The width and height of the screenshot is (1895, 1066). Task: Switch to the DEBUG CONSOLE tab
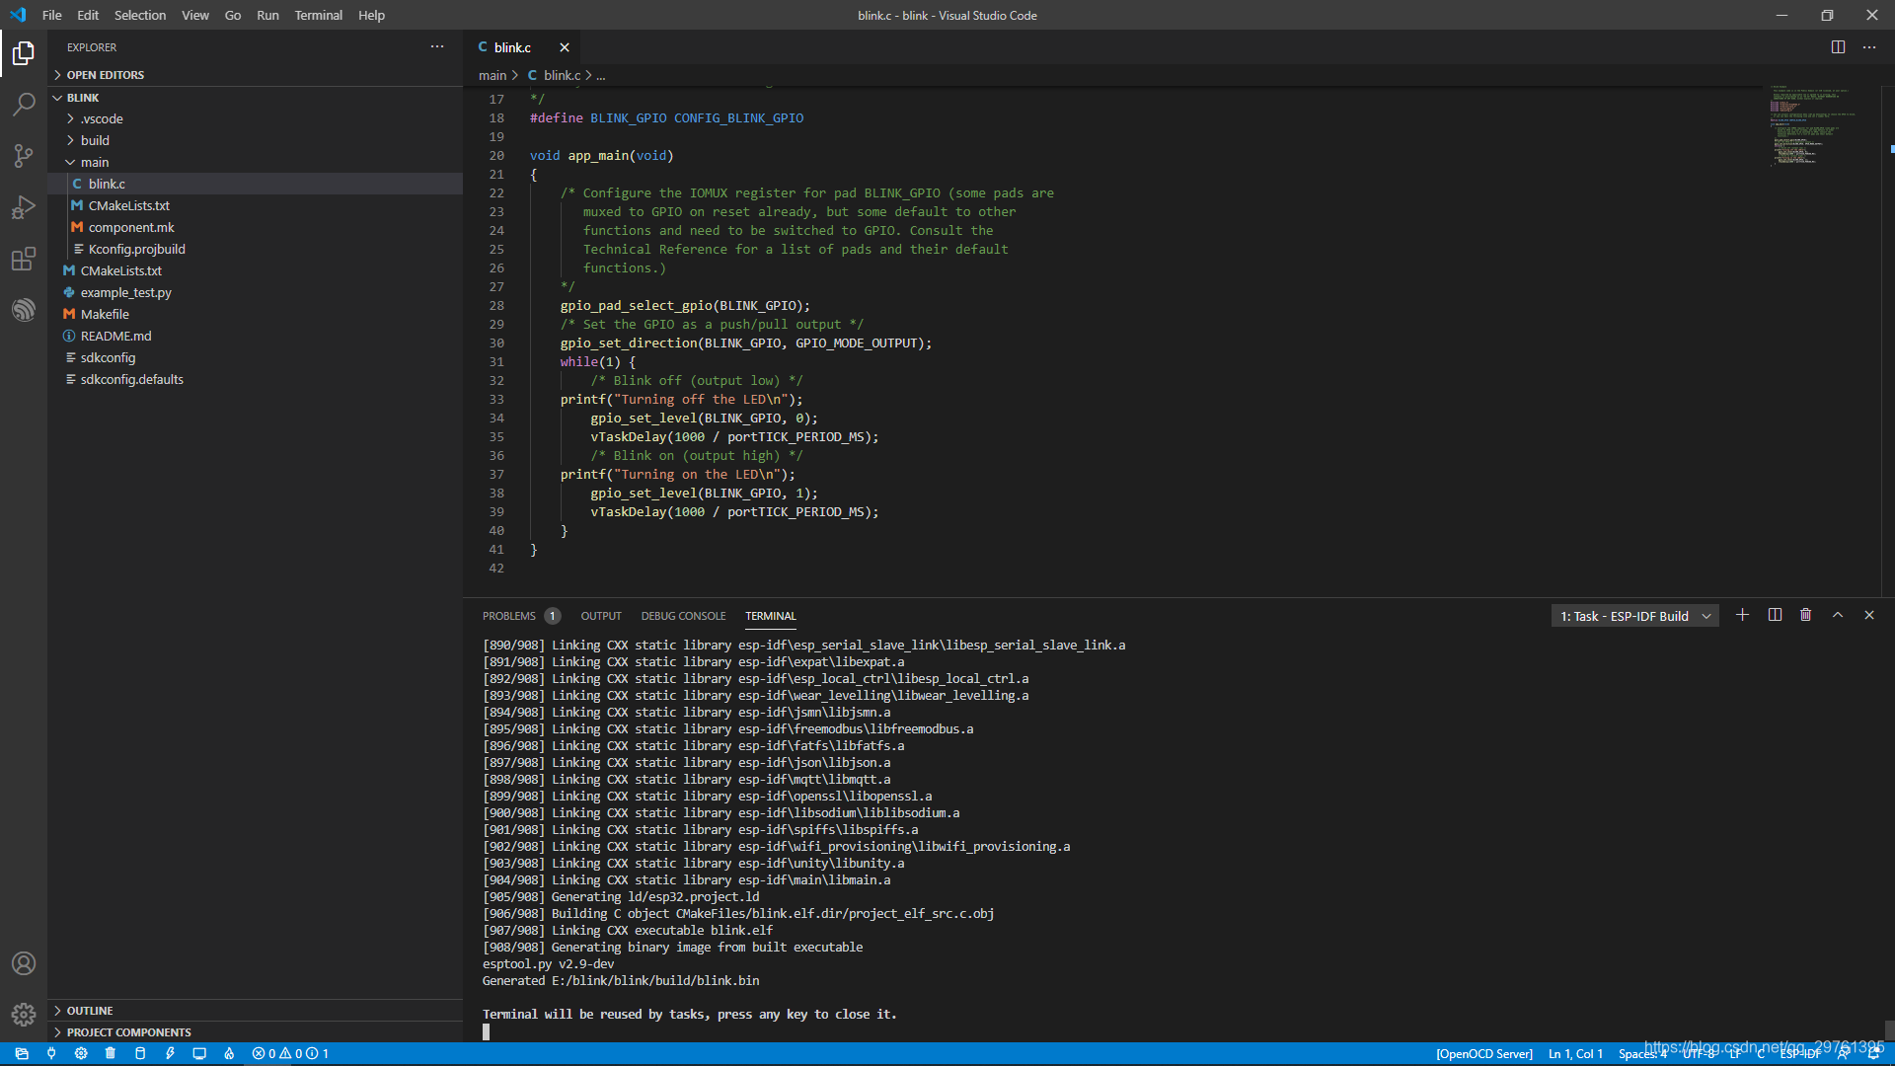pyautogui.click(x=683, y=616)
